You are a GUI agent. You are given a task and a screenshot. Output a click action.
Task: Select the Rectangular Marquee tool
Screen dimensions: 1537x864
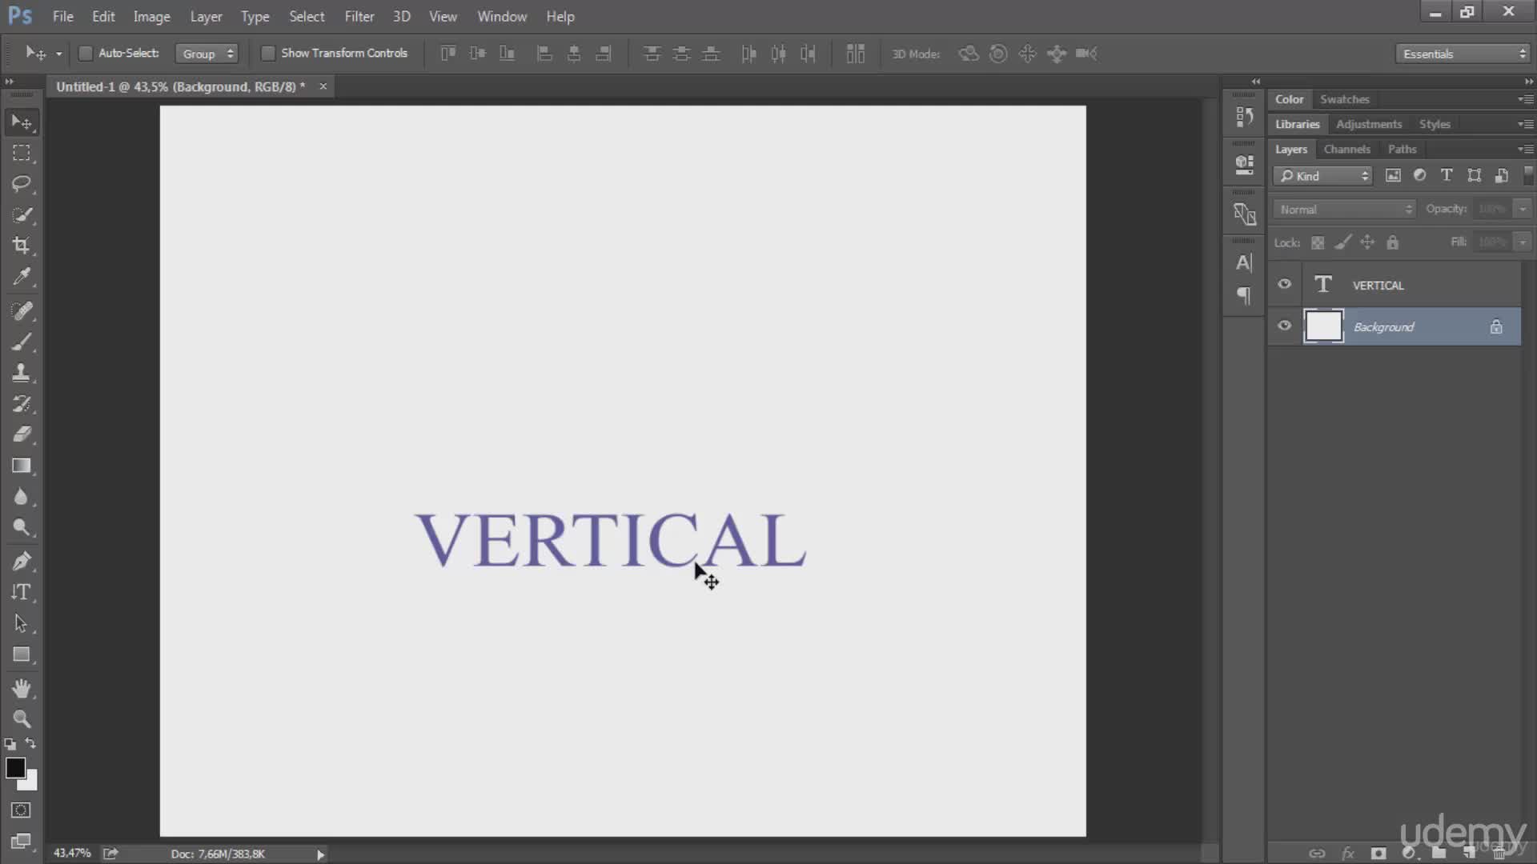[x=22, y=153]
